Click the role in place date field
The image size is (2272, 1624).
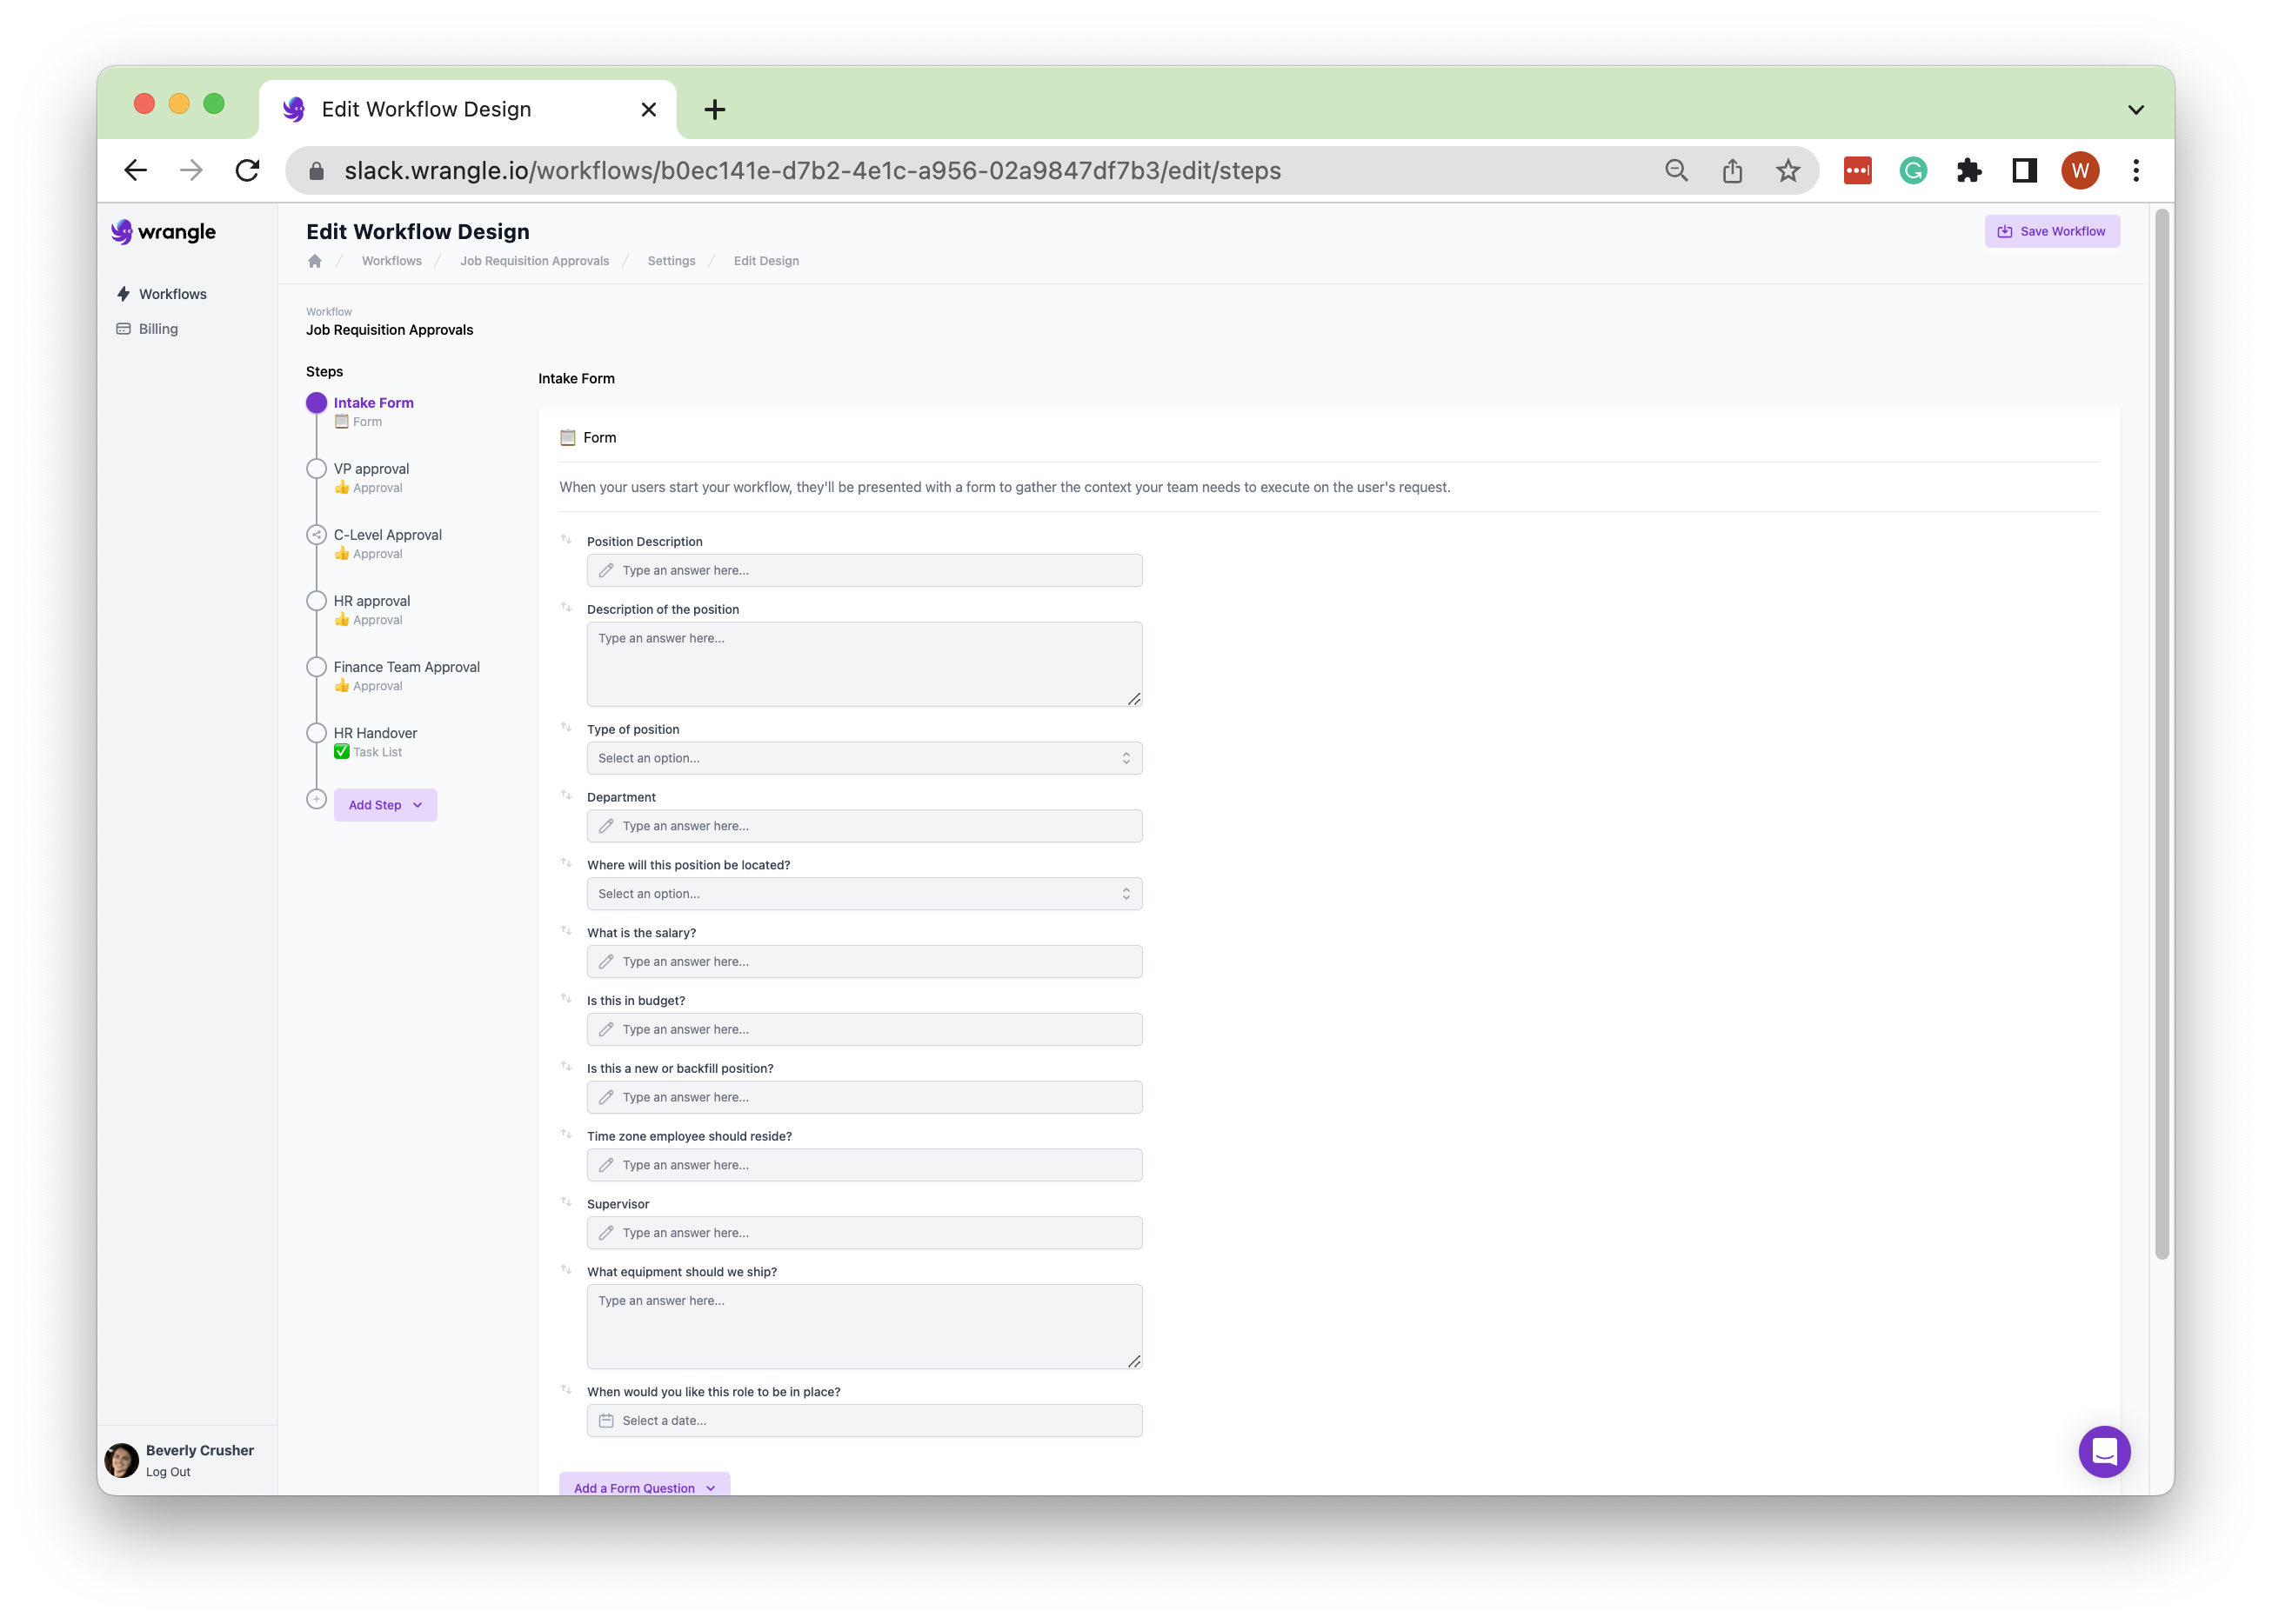point(864,1421)
